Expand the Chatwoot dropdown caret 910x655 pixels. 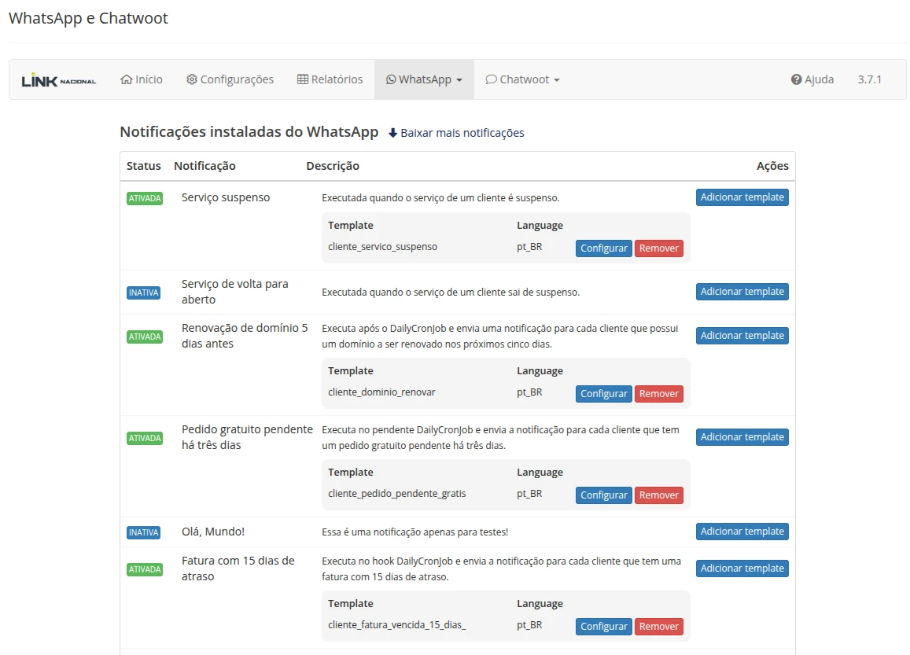pos(557,80)
